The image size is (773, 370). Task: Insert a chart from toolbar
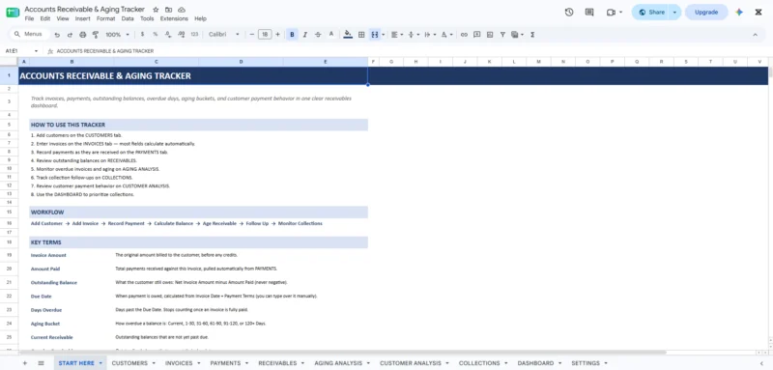tap(490, 35)
